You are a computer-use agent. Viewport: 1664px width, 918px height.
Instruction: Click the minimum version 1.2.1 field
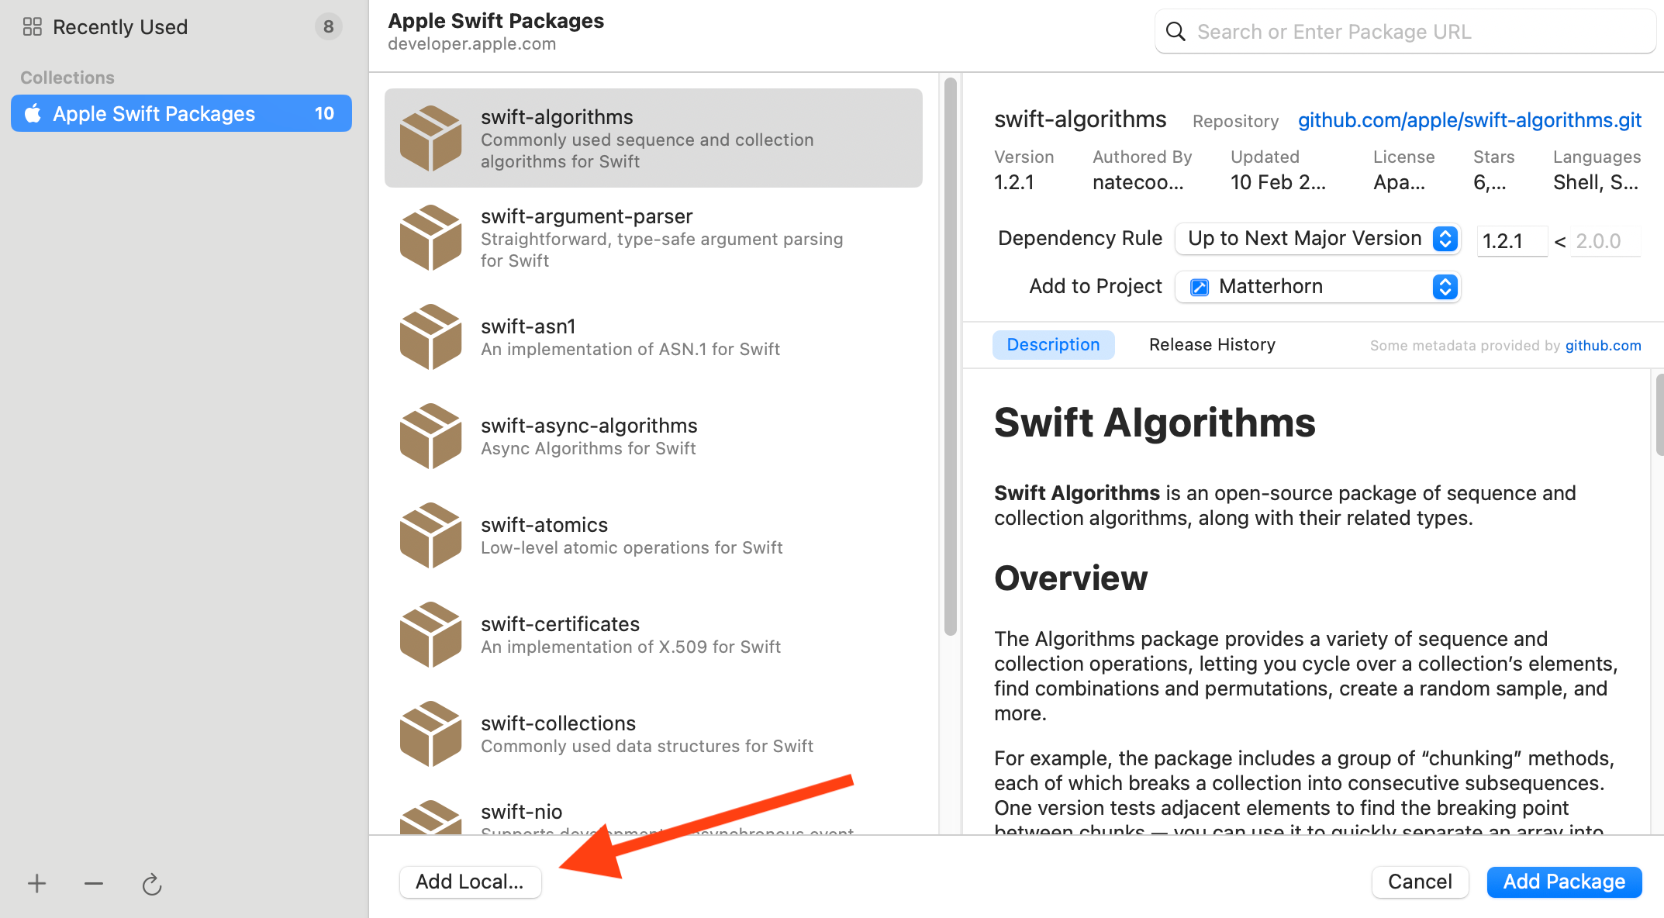pyautogui.click(x=1510, y=241)
